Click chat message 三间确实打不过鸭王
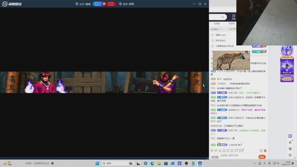Screen dimensions: 297x167 tap(234, 126)
